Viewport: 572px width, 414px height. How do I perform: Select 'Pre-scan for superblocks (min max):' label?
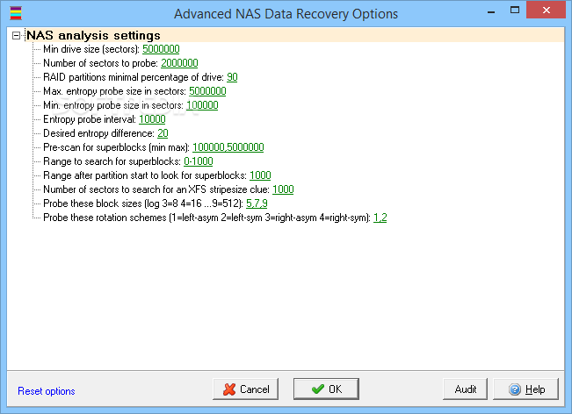pyautogui.click(x=116, y=147)
